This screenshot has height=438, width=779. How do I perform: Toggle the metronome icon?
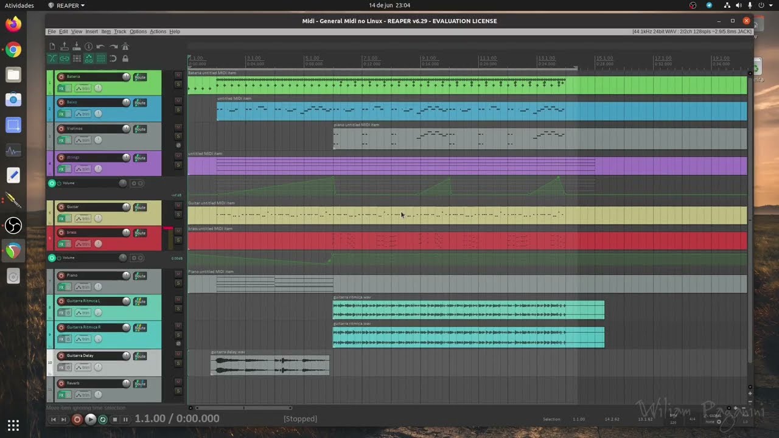click(125, 46)
